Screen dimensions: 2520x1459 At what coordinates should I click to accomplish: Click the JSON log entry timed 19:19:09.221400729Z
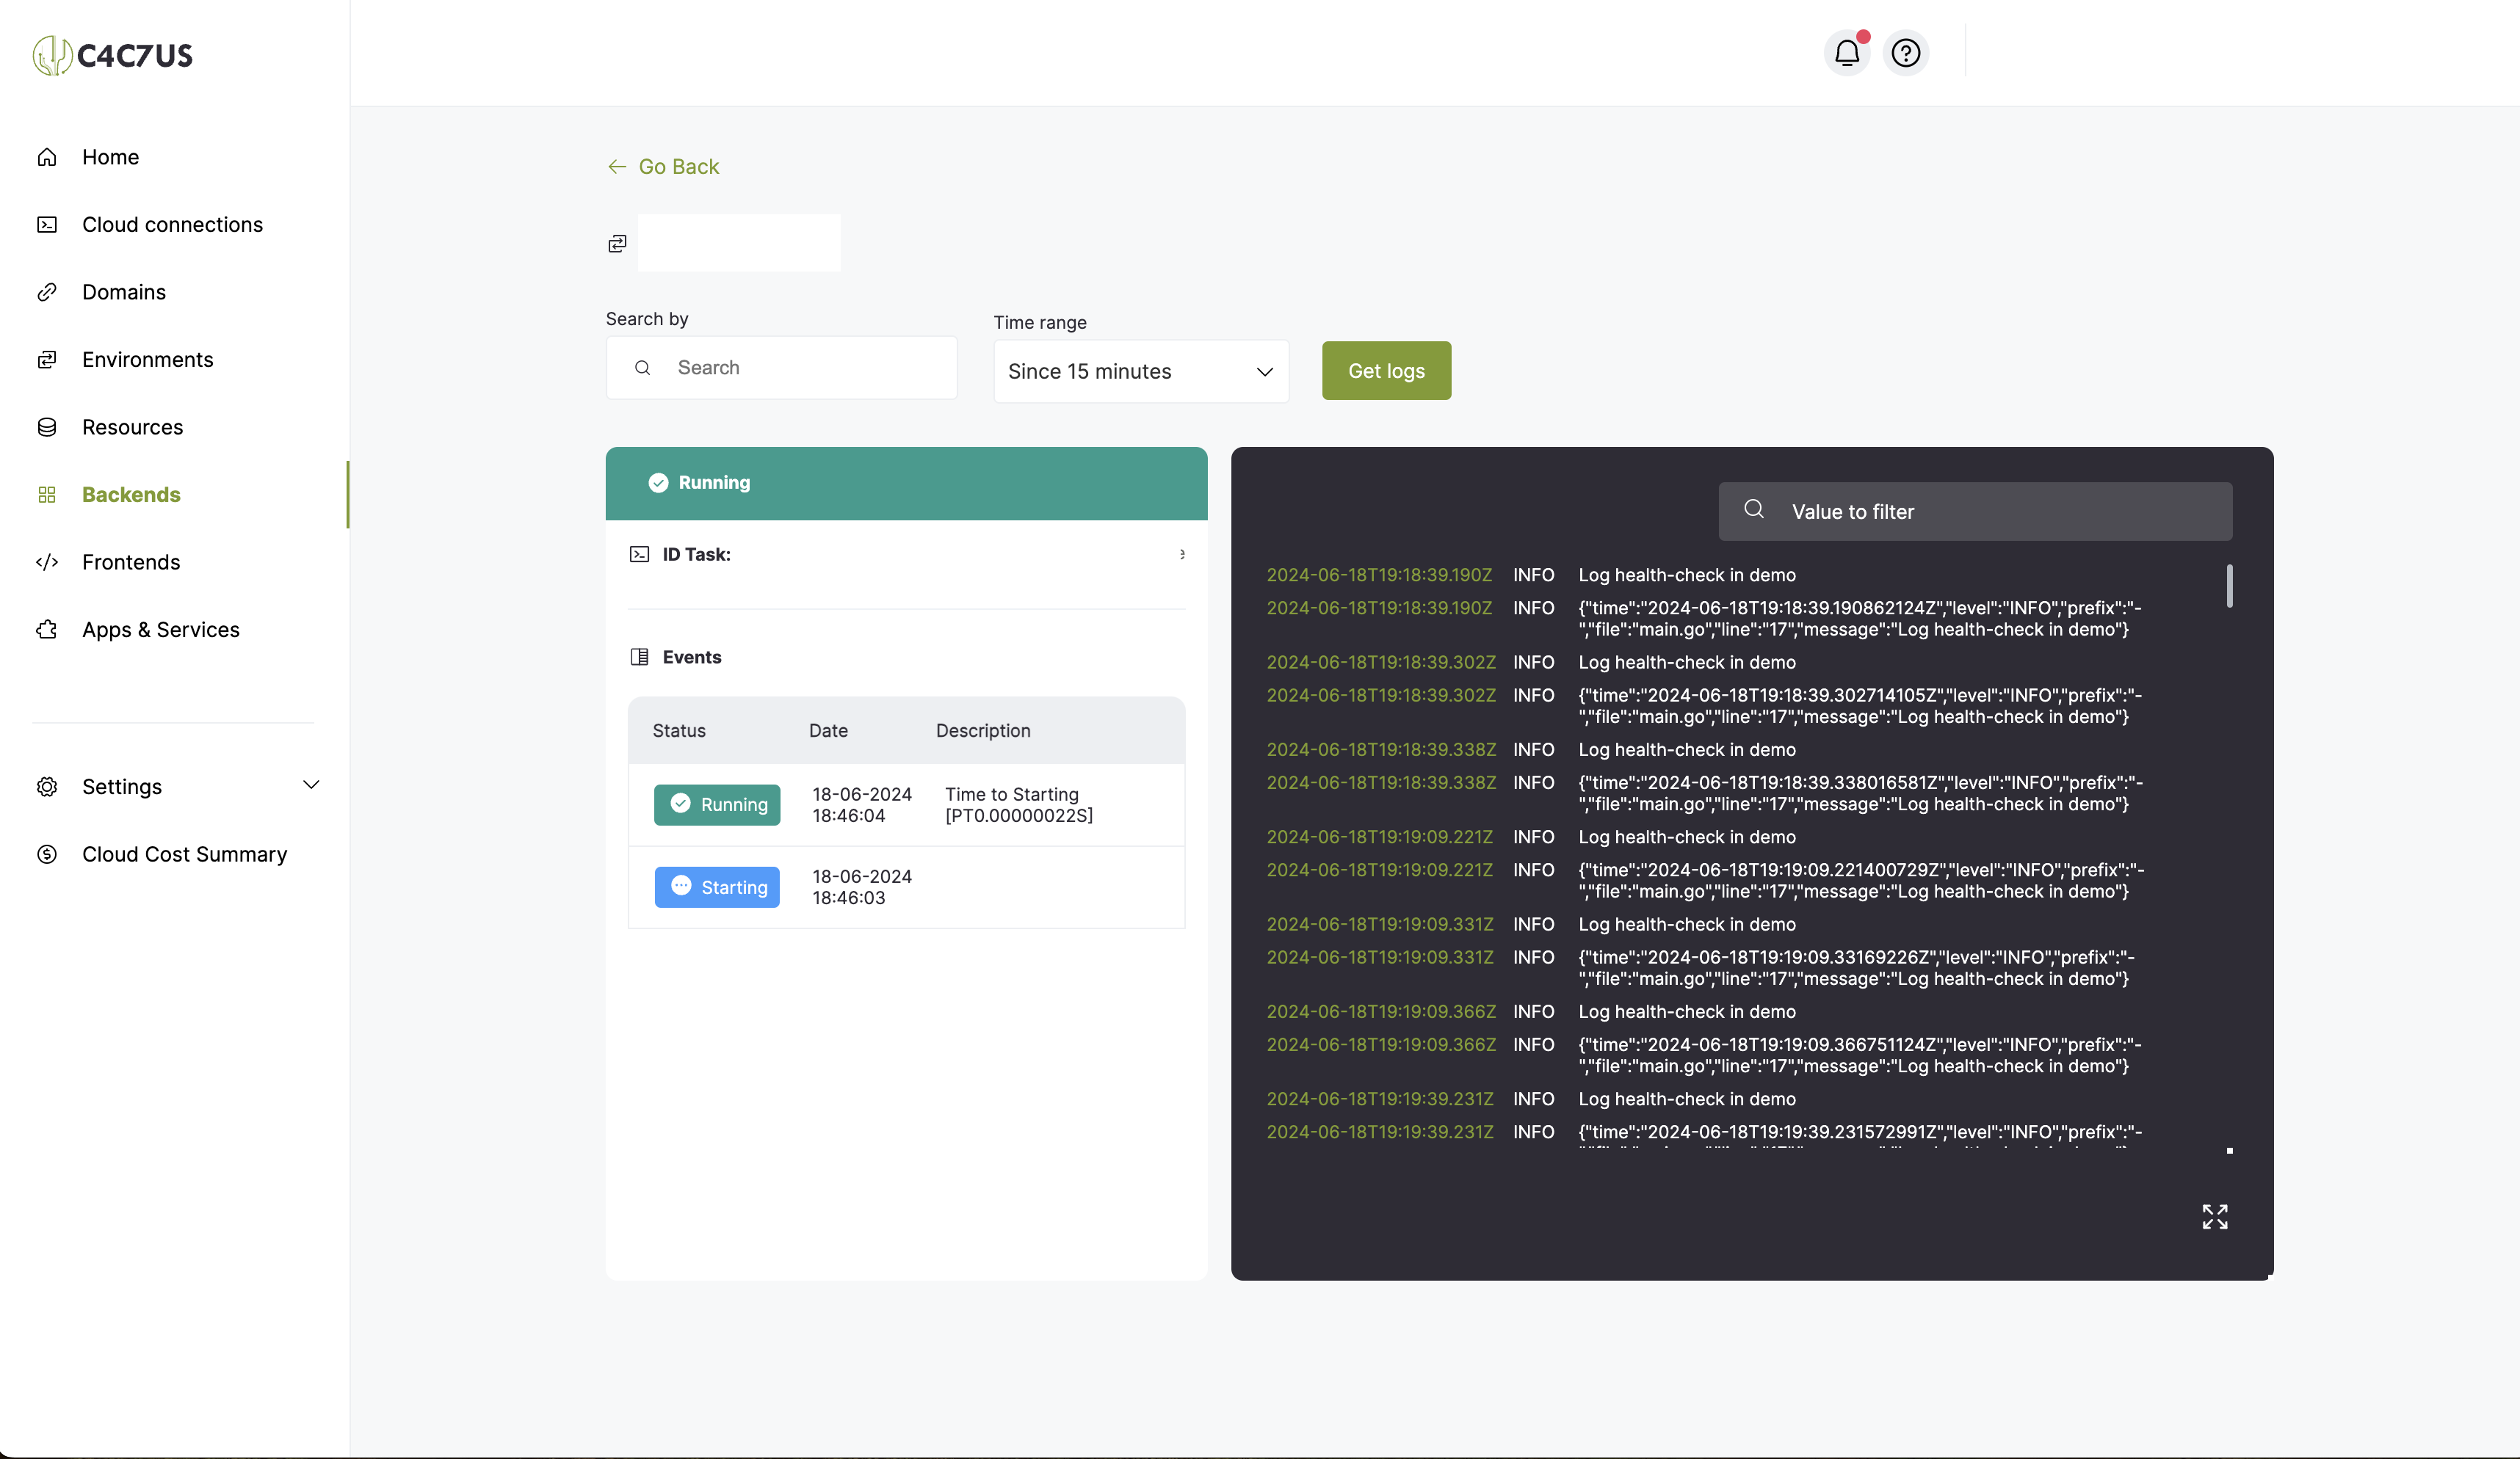pyautogui.click(x=1861, y=881)
